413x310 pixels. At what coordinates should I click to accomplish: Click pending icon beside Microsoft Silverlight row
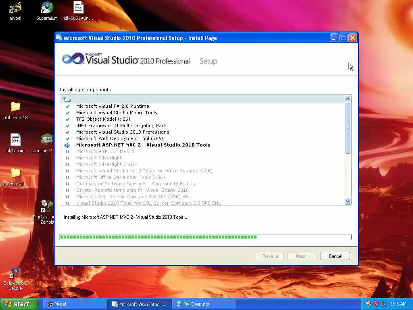pos(67,158)
